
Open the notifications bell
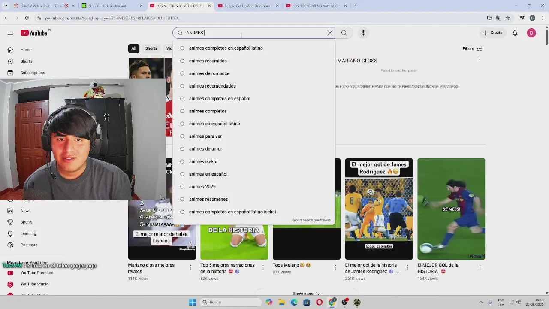coord(515,33)
